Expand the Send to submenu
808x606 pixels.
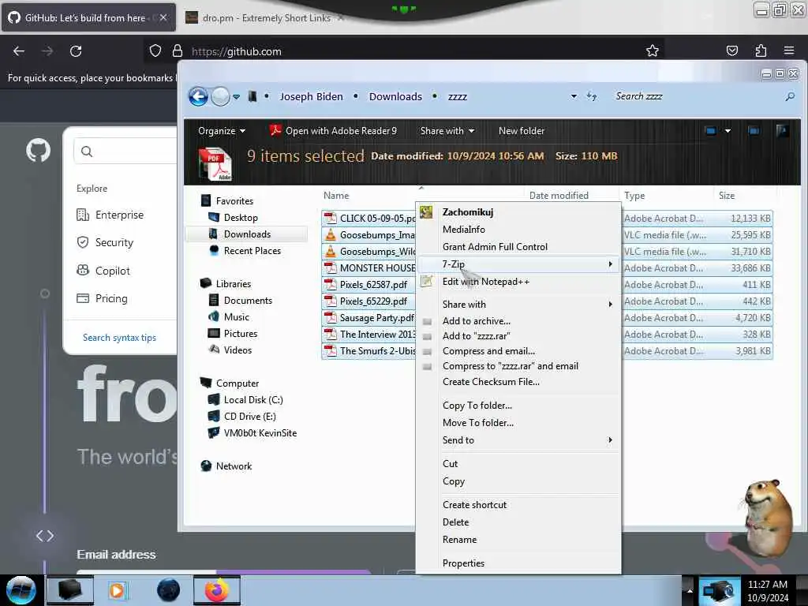click(518, 440)
